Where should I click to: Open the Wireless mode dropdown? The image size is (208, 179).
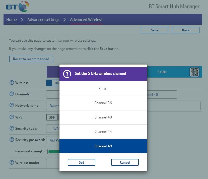(53, 163)
